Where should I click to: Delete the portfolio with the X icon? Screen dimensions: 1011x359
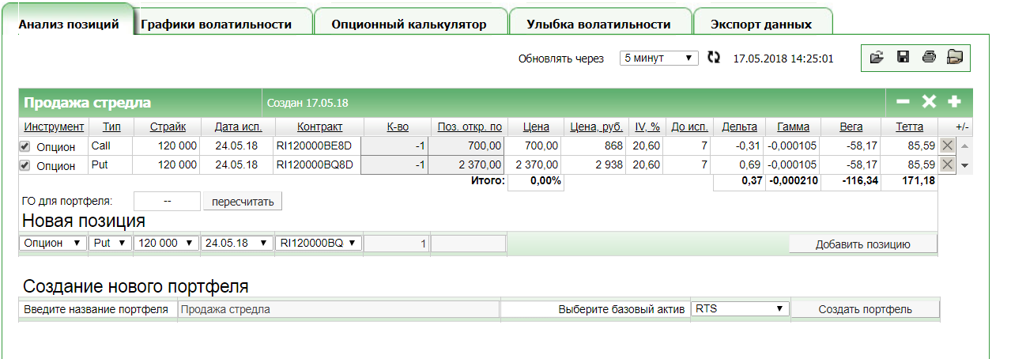tap(929, 102)
